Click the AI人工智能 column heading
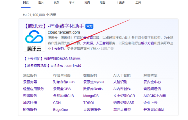The image size is (188, 120). coord(122,76)
